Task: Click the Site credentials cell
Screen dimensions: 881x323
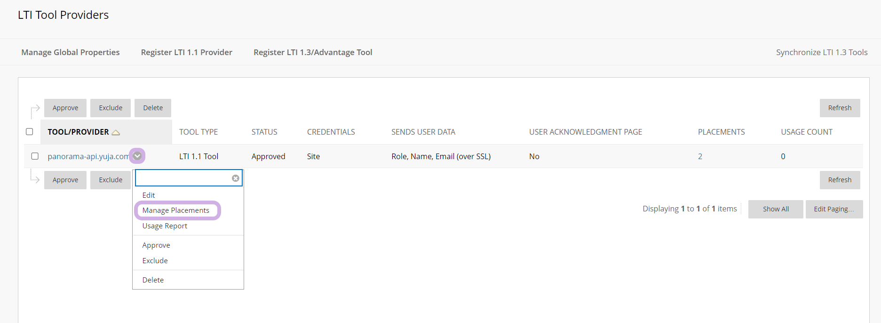Action: (313, 156)
